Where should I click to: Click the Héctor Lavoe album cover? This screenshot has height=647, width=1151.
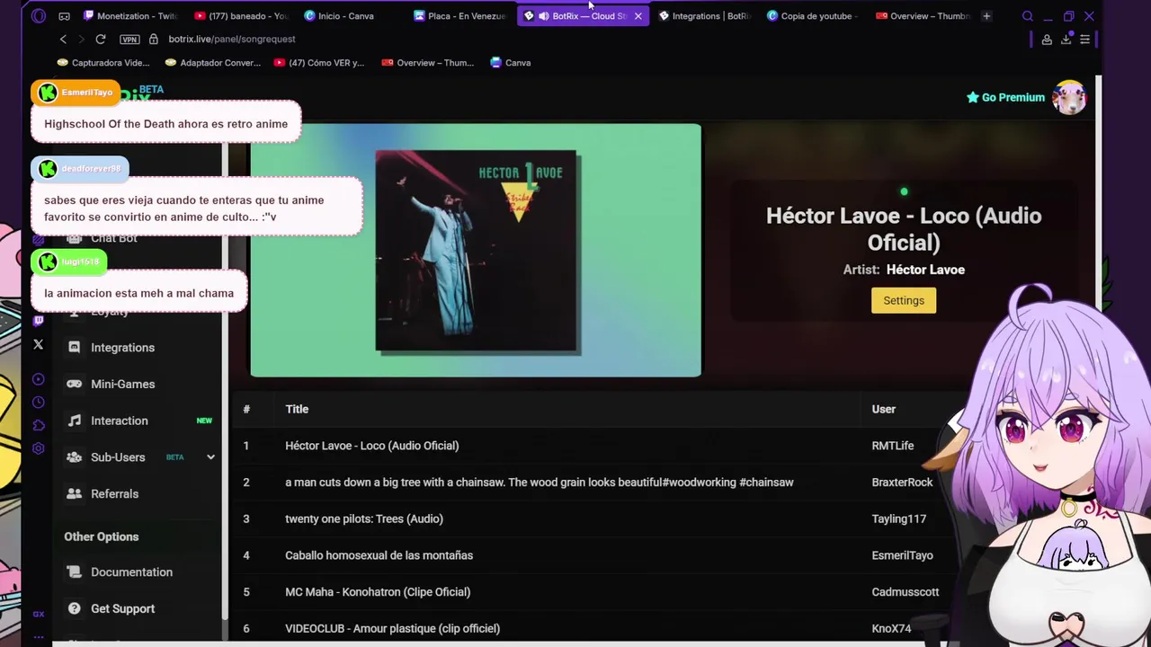[x=477, y=251]
